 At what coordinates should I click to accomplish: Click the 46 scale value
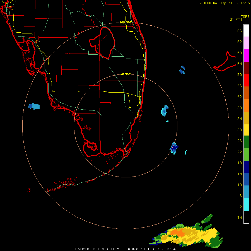point(240,86)
